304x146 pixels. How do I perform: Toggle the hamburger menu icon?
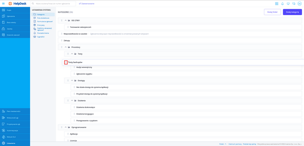click(x=3, y=4)
